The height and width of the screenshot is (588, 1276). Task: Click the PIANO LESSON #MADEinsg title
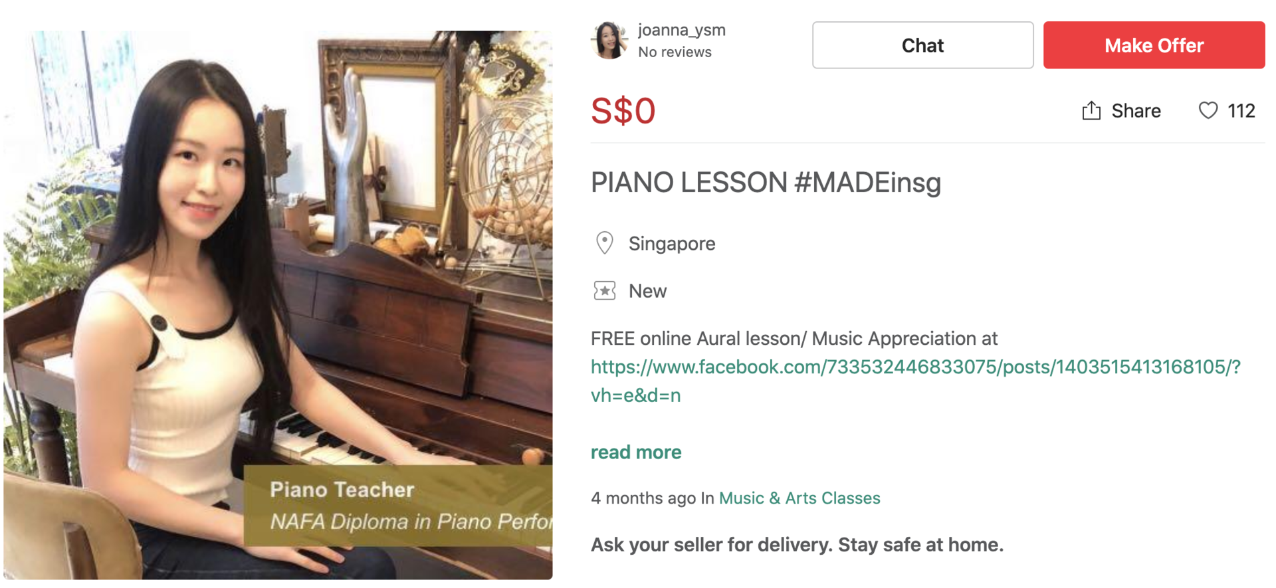pos(766,183)
